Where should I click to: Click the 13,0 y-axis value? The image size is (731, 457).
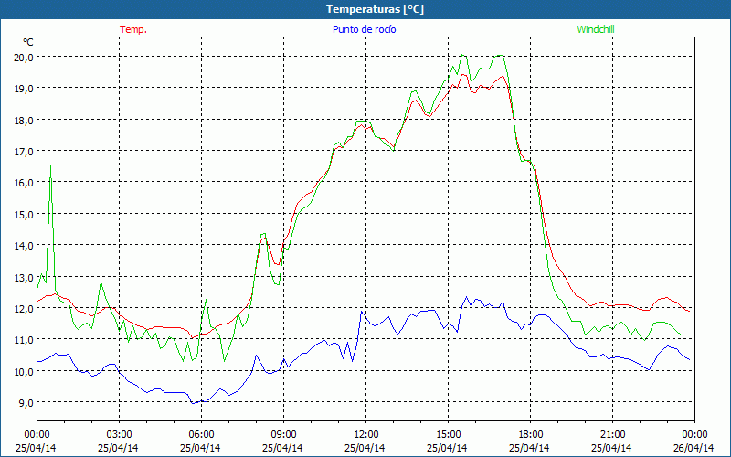coord(24,278)
